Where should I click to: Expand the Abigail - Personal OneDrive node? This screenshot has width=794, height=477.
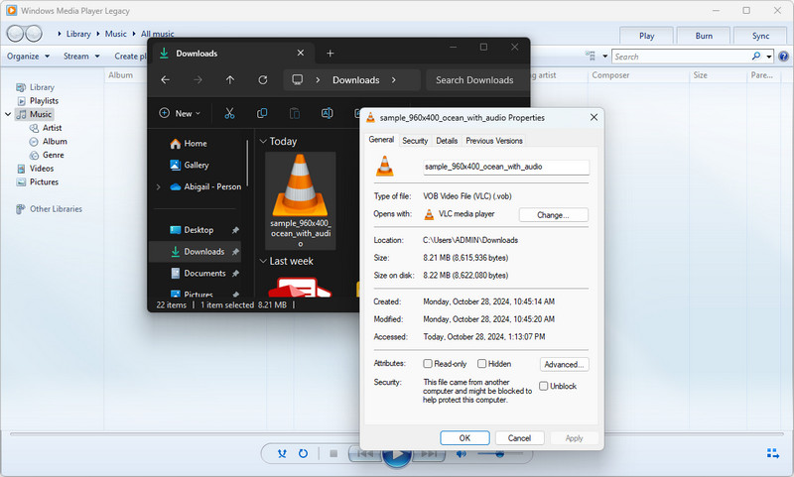(158, 186)
